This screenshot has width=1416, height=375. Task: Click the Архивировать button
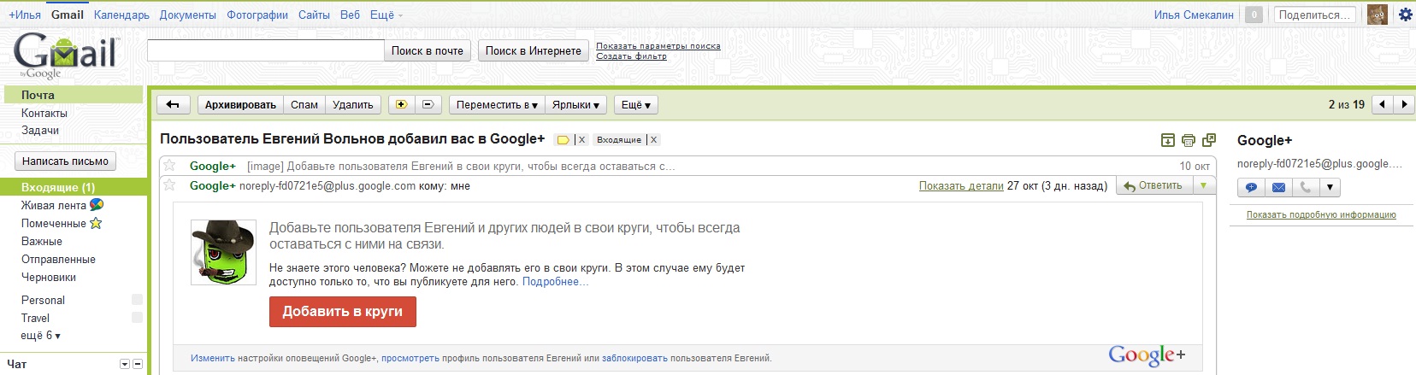pos(240,104)
